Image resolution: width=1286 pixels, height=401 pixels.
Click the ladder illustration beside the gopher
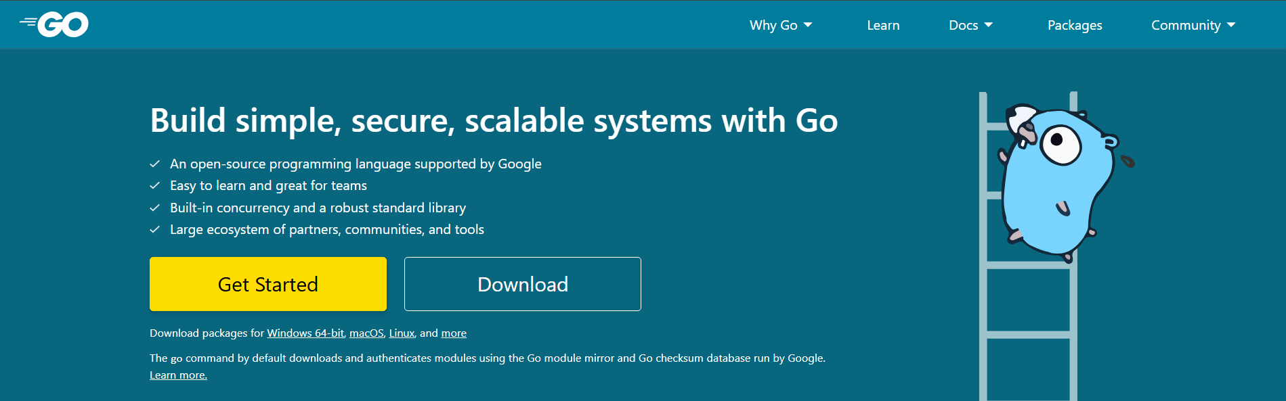[1028, 304]
